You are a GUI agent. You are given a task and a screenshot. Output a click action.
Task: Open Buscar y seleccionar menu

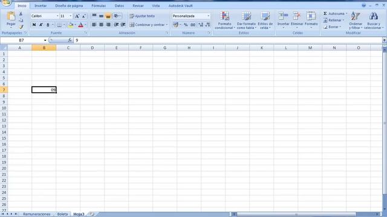point(374,20)
